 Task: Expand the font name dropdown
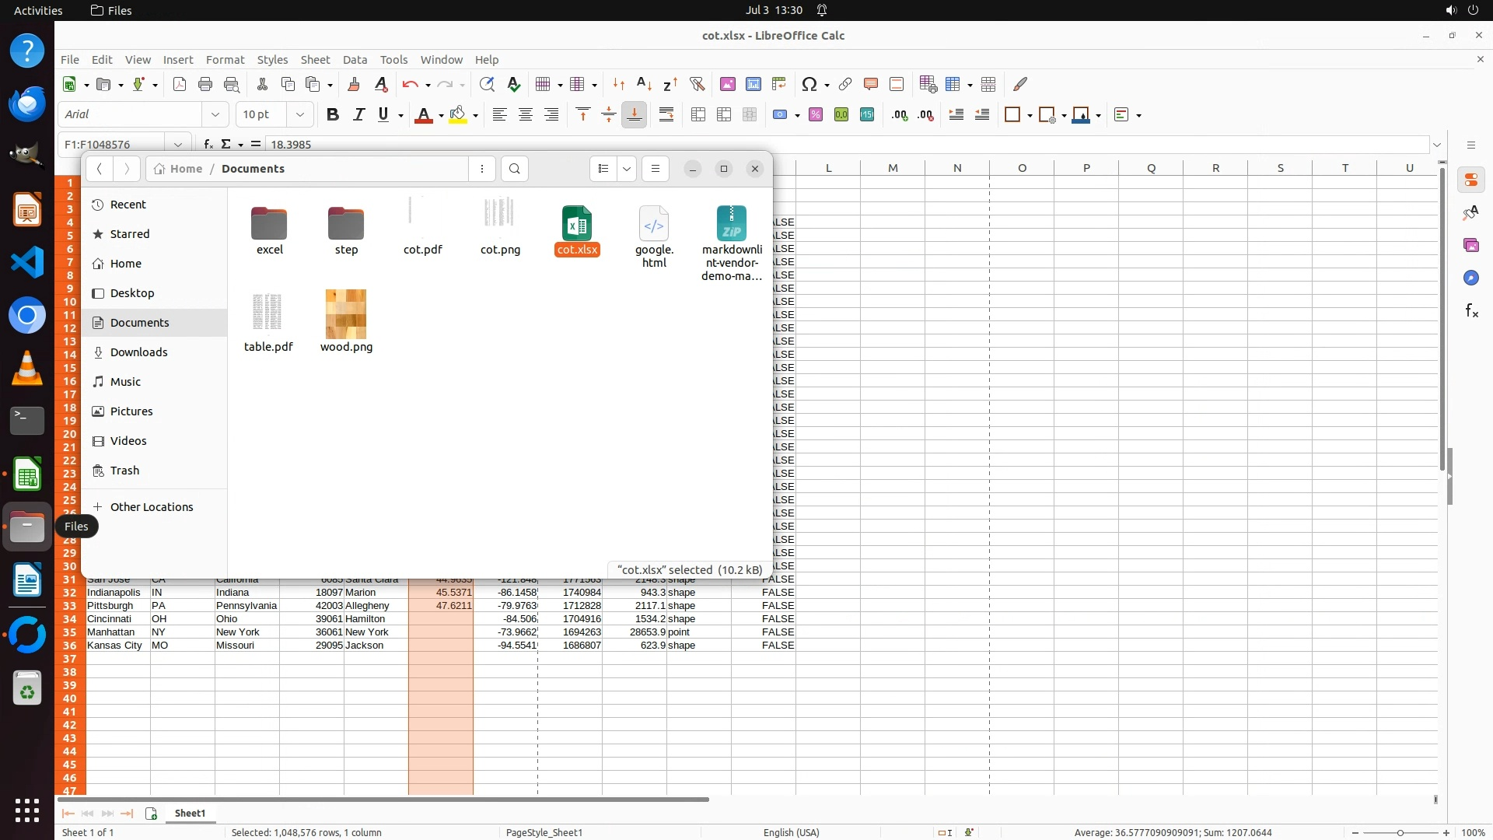click(215, 114)
